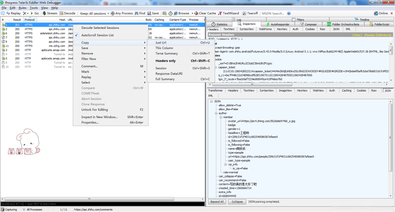Switch to the Composer tab
The height and width of the screenshot is (212, 395).
(308, 24)
